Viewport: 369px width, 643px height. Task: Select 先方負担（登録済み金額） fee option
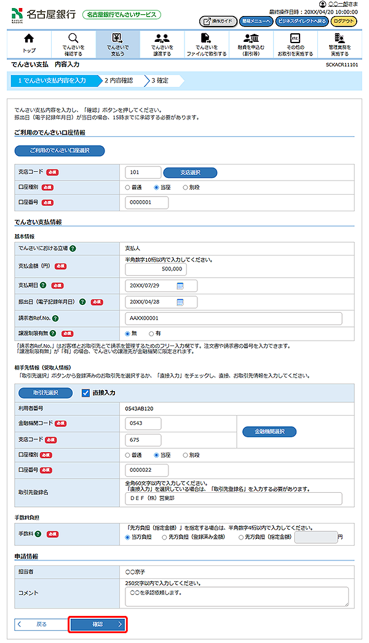pos(164,537)
